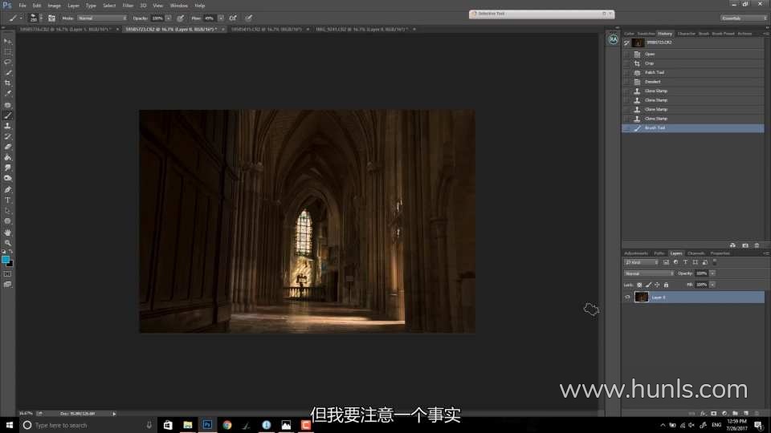Toggle the lock all button in Layers panel

coord(667,285)
